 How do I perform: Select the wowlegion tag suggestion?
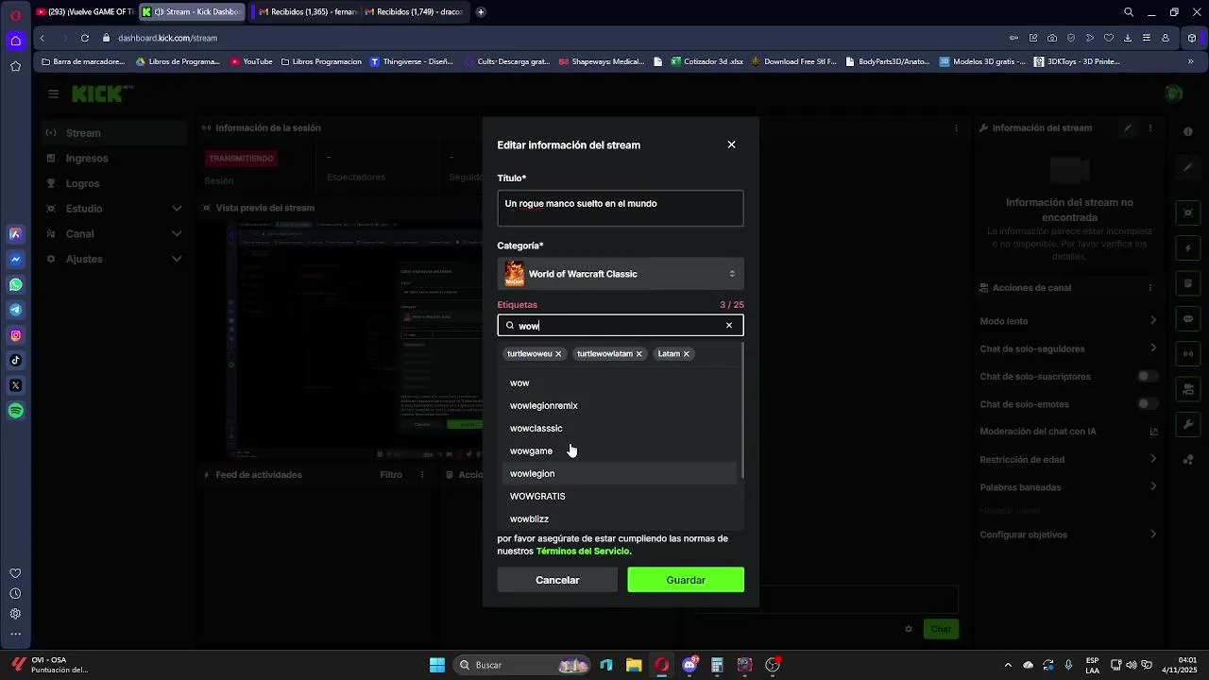coord(619,474)
